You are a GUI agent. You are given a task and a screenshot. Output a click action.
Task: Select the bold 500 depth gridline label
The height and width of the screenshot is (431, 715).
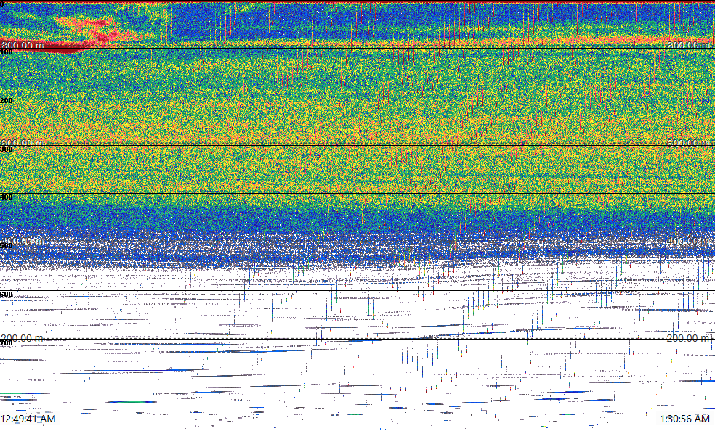tap(7, 246)
